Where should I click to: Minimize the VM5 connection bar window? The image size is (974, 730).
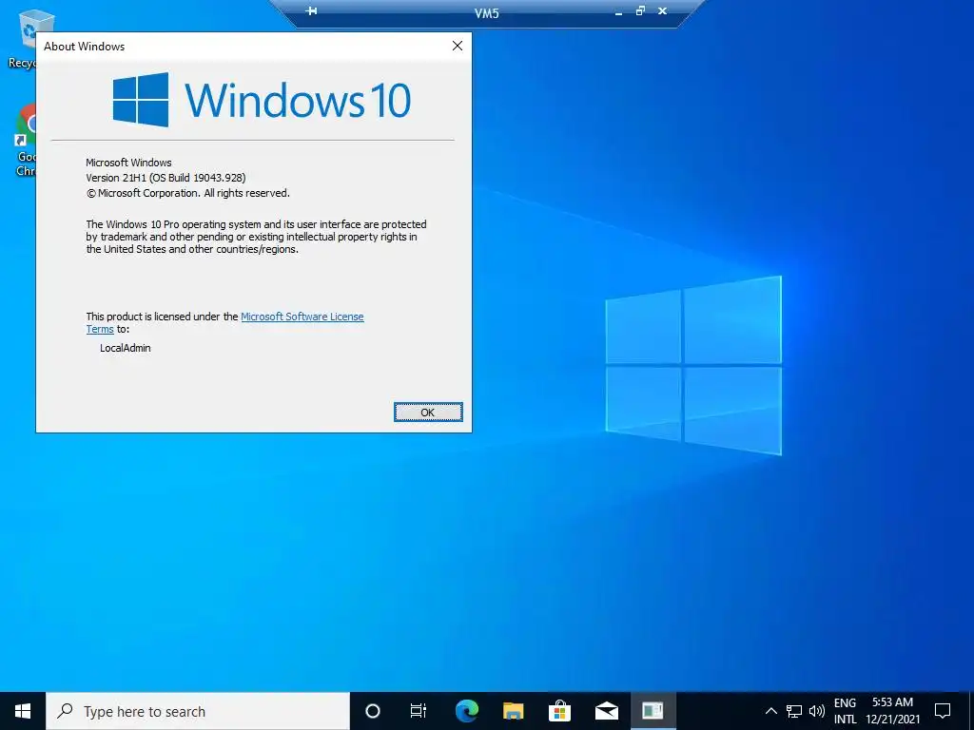[618, 11]
